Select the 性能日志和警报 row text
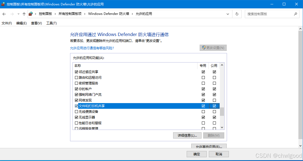This screenshot has width=303, height=161. [x=90, y=123]
